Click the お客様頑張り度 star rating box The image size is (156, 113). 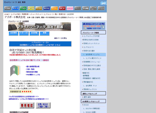21,92
